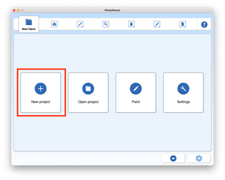Start a new project tile
This screenshot has height=180, width=225.
[40, 92]
